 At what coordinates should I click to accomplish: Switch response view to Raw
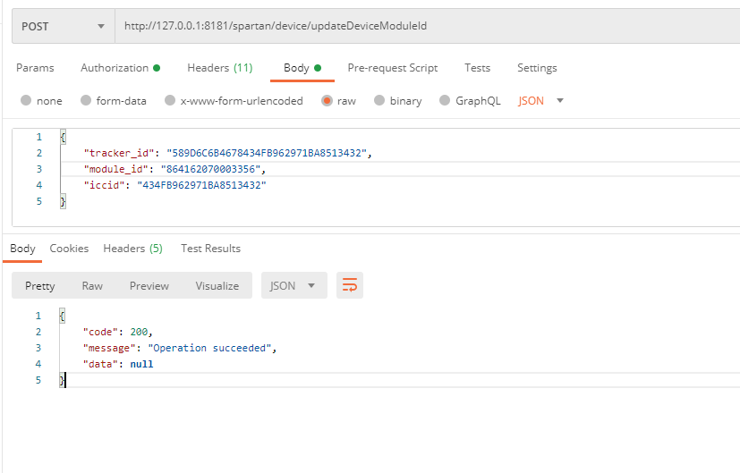pos(92,285)
